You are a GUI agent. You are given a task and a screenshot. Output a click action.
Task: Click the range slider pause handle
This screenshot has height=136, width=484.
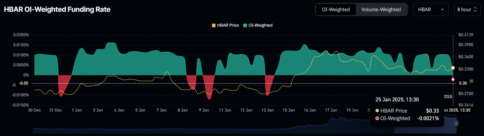pyautogui.click(x=456, y=123)
